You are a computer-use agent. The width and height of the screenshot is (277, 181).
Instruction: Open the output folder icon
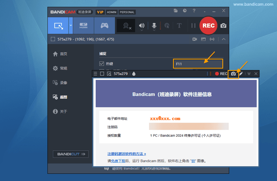click(x=176, y=11)
